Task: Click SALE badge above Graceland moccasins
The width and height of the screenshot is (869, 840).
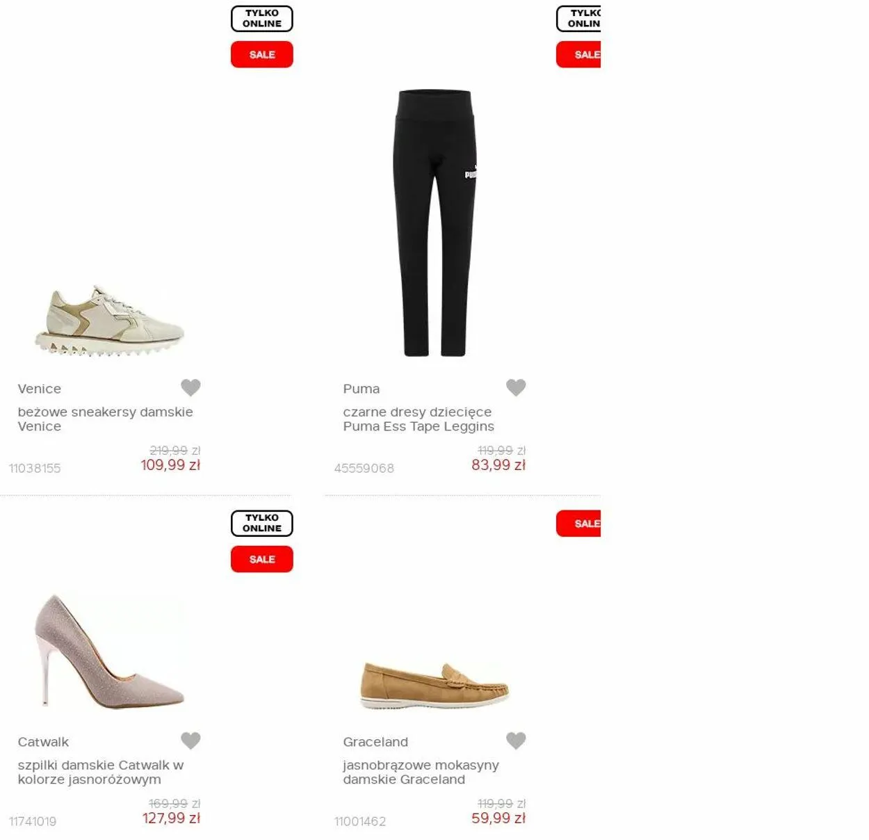Action: pyautogui.click(x=578, y=524)
